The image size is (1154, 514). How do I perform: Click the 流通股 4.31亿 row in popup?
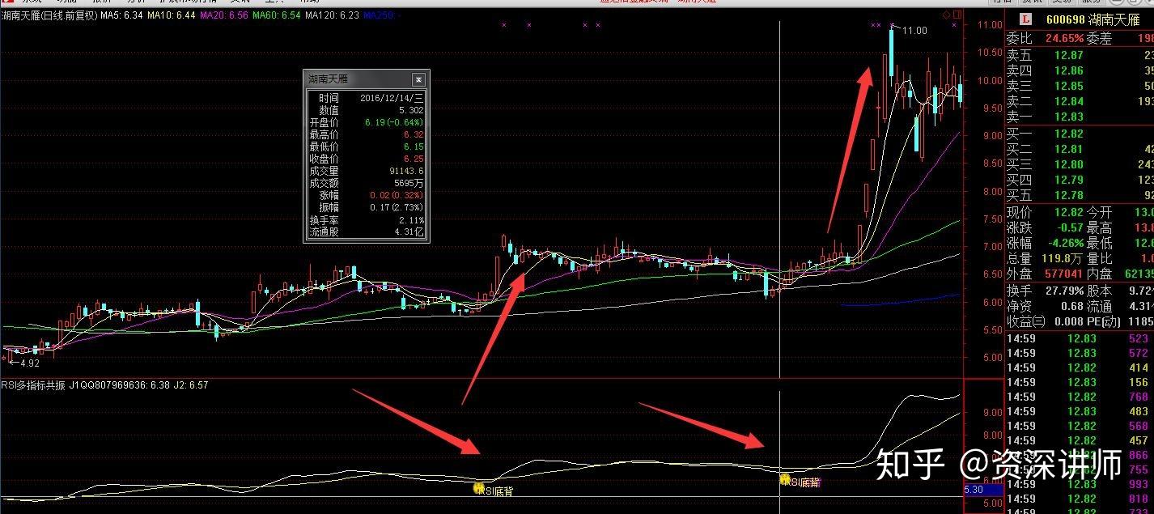pos(367,232)
